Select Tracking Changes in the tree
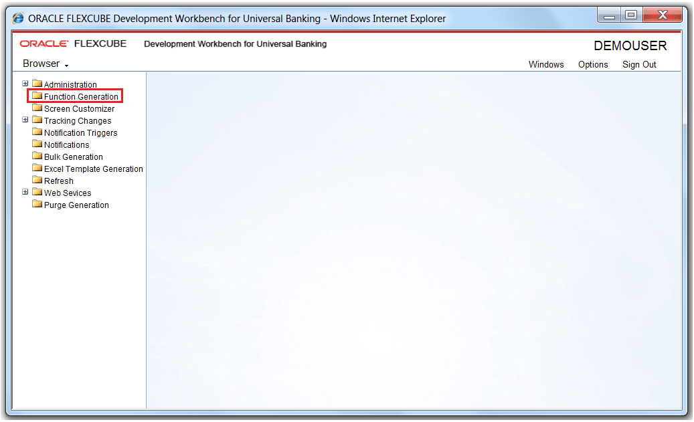694x422 pixels. [x=78, y=121]
